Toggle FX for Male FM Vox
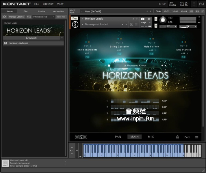206x173 pixels. (x=151, y=54)
